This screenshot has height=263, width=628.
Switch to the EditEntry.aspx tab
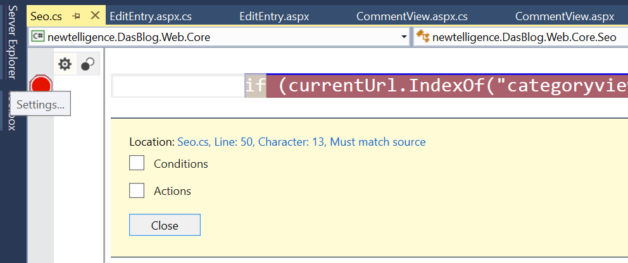click(x=274, y=16)
